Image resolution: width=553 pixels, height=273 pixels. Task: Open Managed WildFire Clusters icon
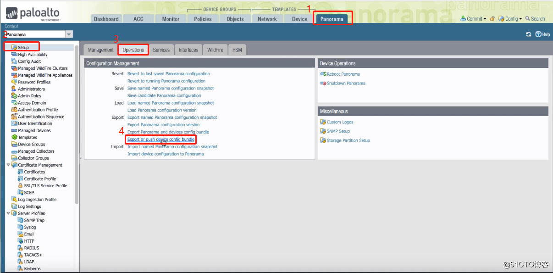click(x=14, y=68)
